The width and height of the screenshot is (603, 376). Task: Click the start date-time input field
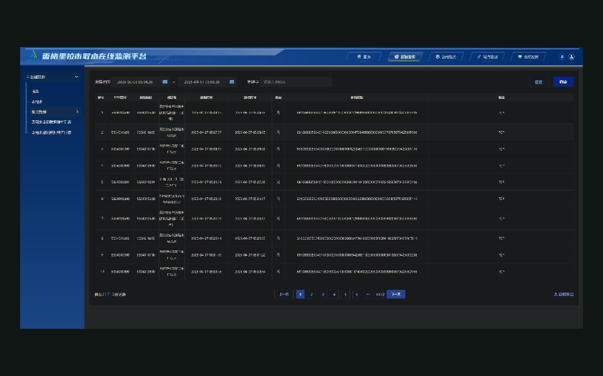[135, 82]
